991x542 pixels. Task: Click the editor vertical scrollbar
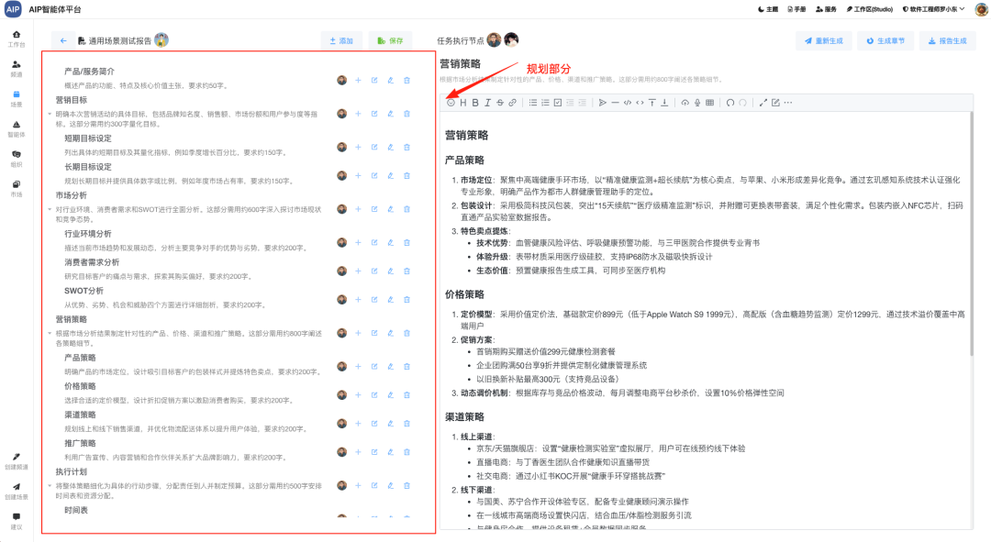[971, 234]
